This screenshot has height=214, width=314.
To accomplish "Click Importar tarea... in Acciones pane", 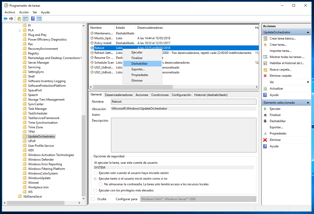I will pyautogui.click(x=280, y=51).
